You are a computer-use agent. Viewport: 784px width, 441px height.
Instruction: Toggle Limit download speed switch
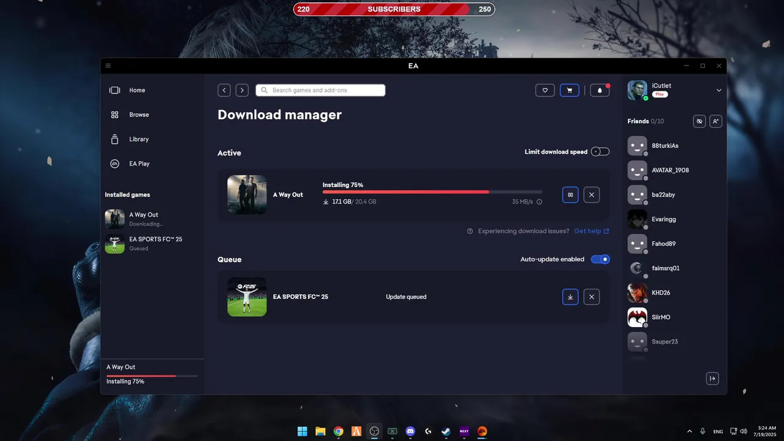tap(600, 151)
